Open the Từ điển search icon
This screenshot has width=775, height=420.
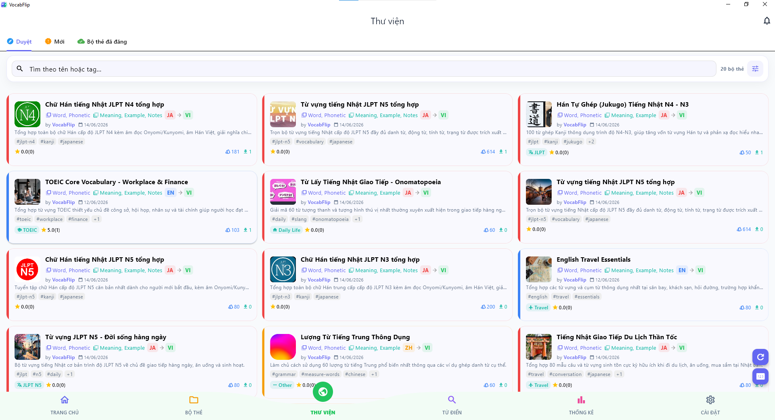click(452, 400)
